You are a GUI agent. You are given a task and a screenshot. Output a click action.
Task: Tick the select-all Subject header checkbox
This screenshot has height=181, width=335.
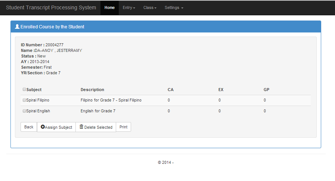(24, 90)
